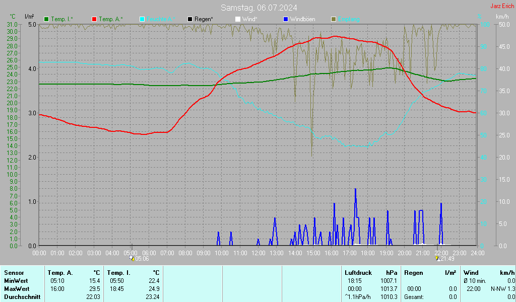Click the sunrise marker icon at 05:06
The width and height of the screenshot is (516, 302).
(x=132, y=258)
